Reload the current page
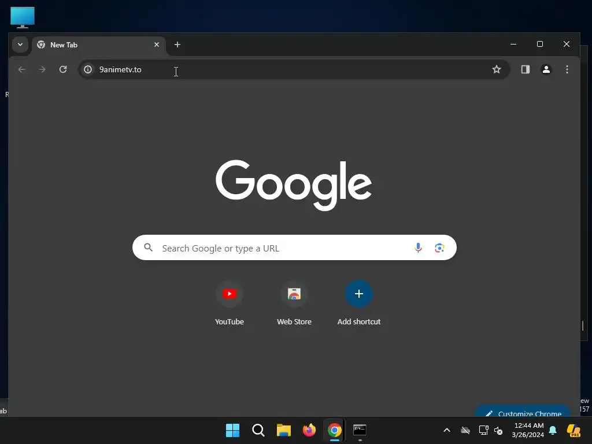 (63, 69)
